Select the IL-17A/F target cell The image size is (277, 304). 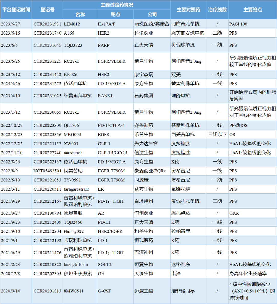pyautogui.click(x=106, y=24)
